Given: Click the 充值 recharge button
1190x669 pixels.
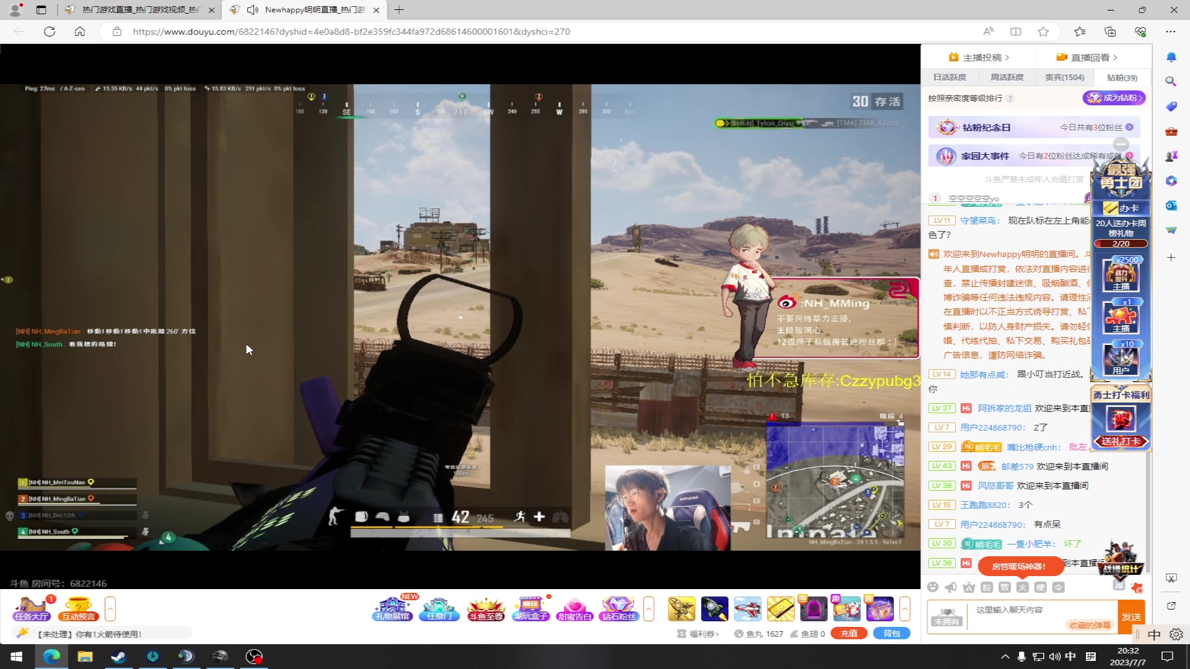Looking at the screenshot, I should (848, 634).
